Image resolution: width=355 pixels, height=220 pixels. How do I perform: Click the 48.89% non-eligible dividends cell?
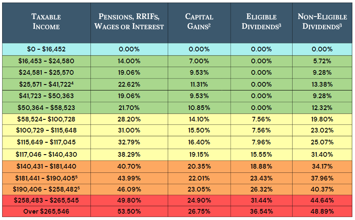pyautogui.click(x=322, y=211)
